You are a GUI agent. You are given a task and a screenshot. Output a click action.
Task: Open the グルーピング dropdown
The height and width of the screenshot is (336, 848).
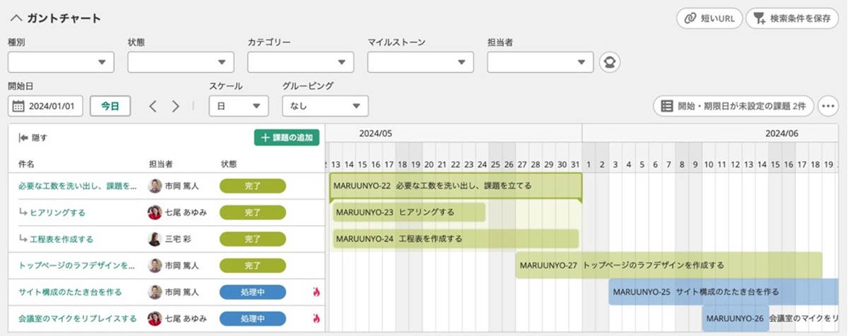pos(325,107)
